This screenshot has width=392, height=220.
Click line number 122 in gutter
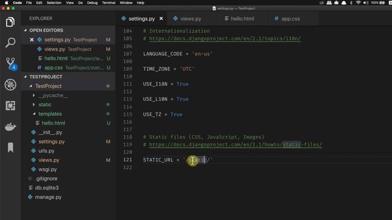(127, 167)
